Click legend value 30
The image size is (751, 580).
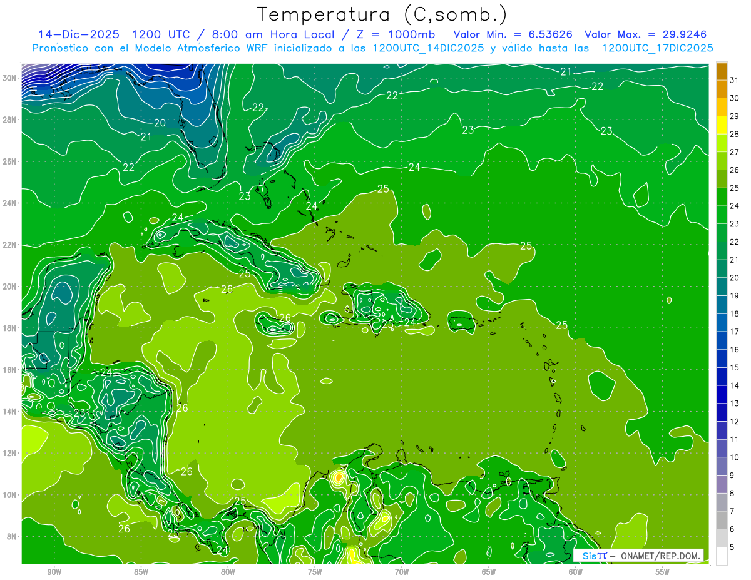click(x=734, y=98)
